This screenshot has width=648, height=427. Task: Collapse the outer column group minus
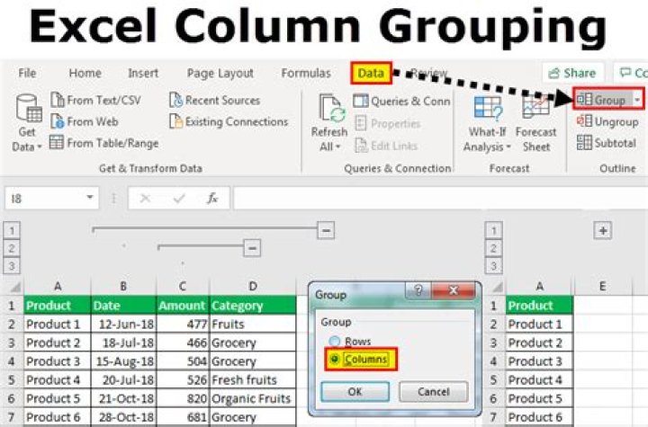[326, 230]
